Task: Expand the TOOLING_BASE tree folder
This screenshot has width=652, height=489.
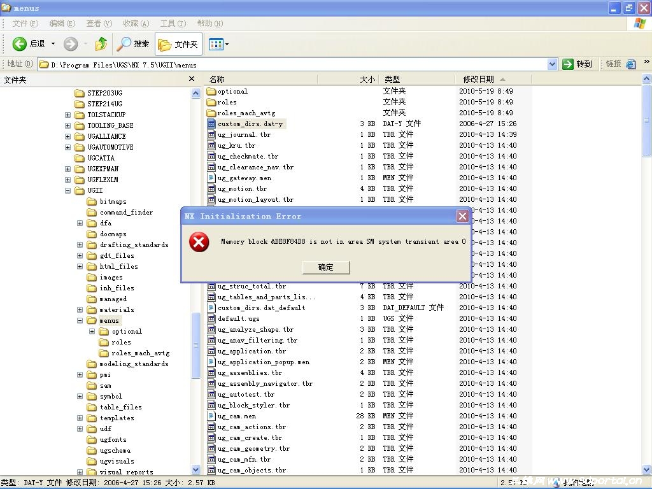Action: [67, 125]
